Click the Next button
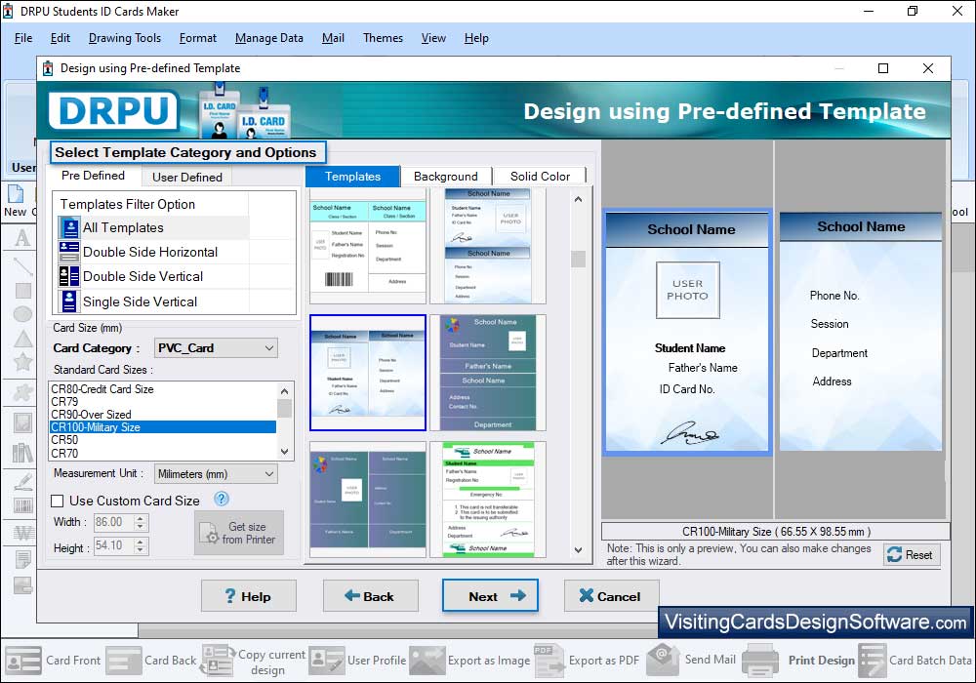Image resolution: width=976 pixels, height=683 pixels. coord(491,596)
